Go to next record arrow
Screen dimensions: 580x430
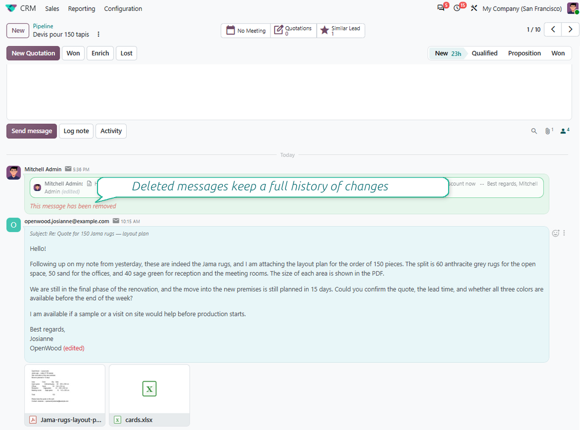click(570, 29)
